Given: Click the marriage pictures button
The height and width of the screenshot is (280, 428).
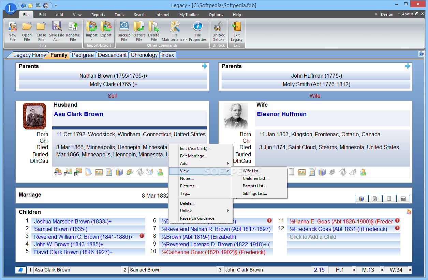Looking at the screenshot, I should [x=403, y=199].
